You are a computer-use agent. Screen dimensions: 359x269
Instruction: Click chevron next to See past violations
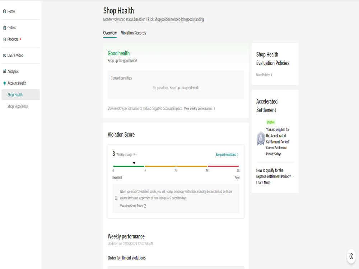(x=238, y=155)
